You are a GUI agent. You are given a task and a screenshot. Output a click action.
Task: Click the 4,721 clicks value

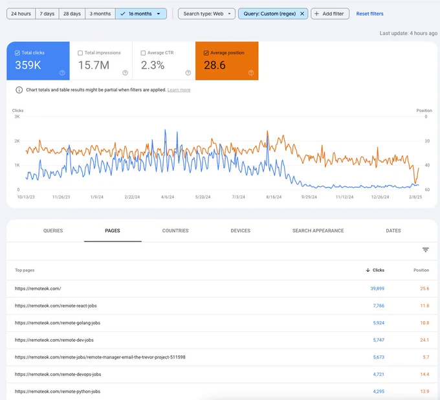[379, 374]
